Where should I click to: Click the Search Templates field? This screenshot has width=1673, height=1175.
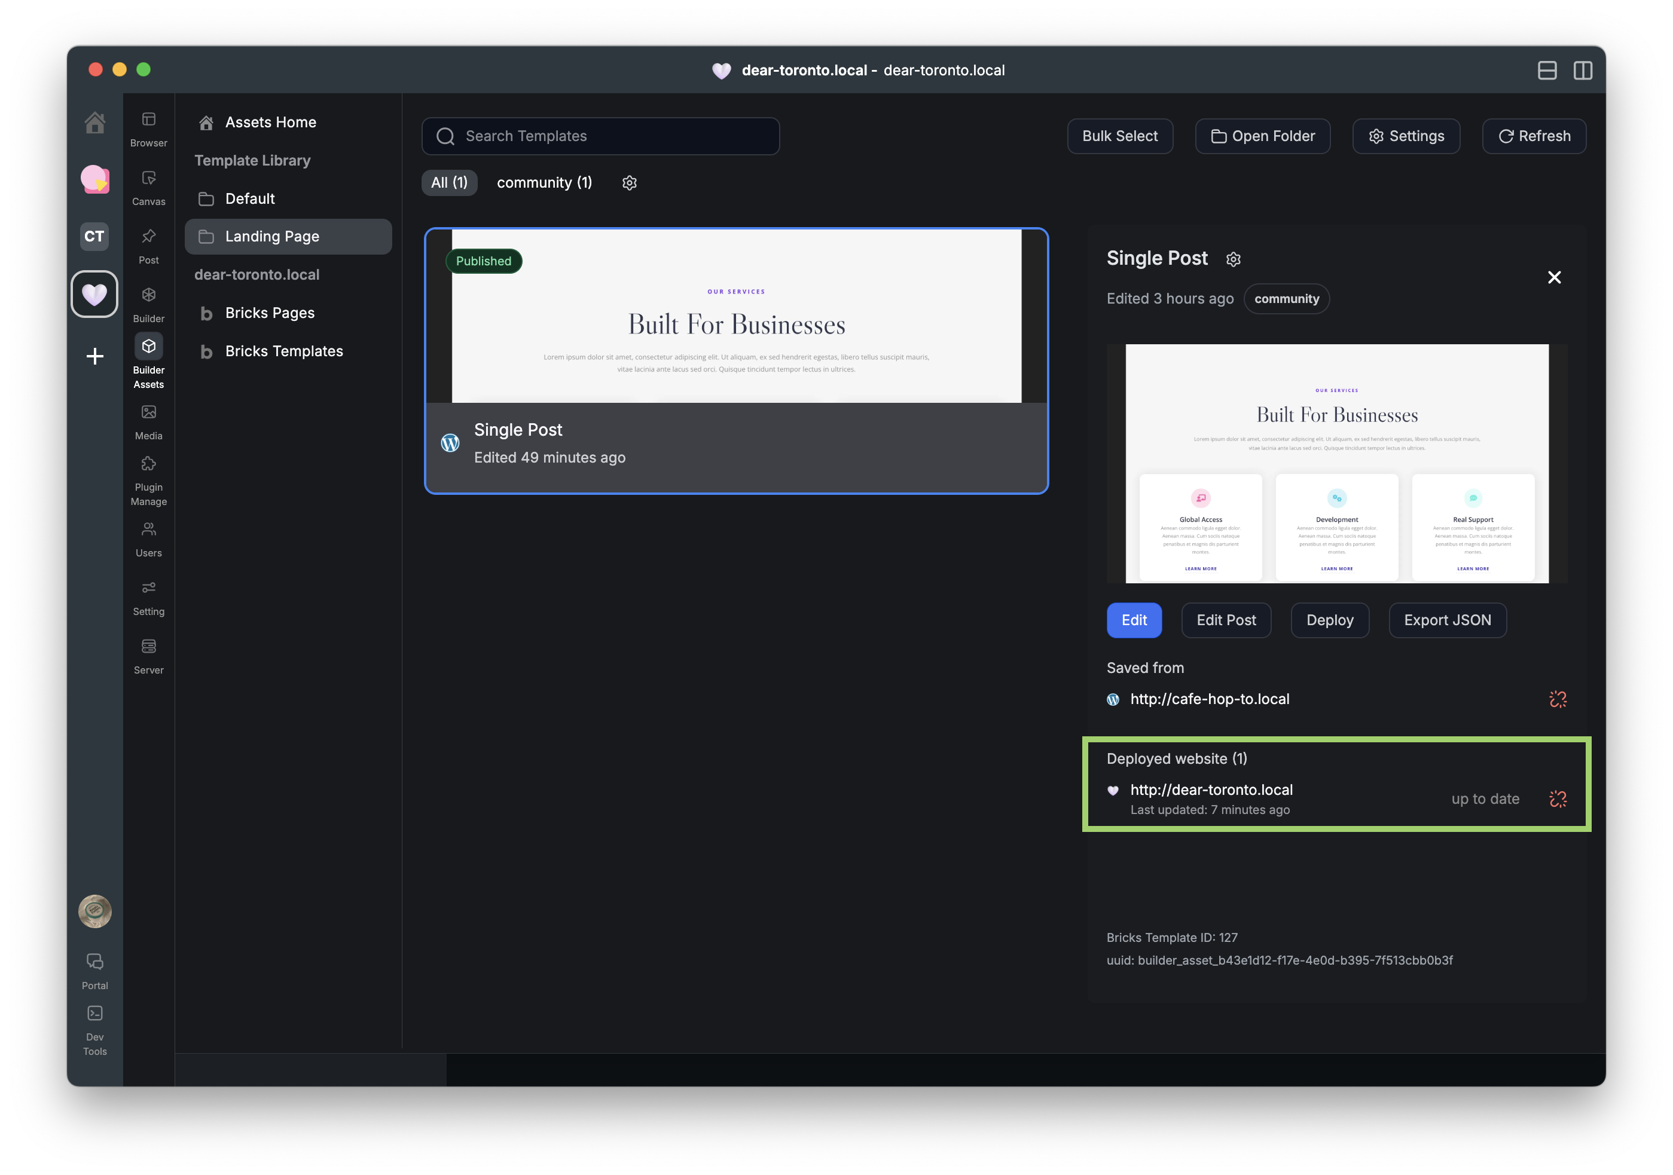click(600, 136)
